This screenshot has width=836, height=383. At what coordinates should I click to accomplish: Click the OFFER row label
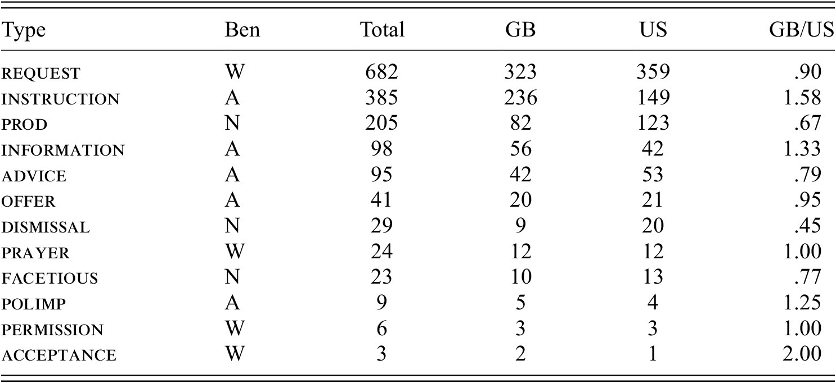pyautogui.click(x=29, y=202)
